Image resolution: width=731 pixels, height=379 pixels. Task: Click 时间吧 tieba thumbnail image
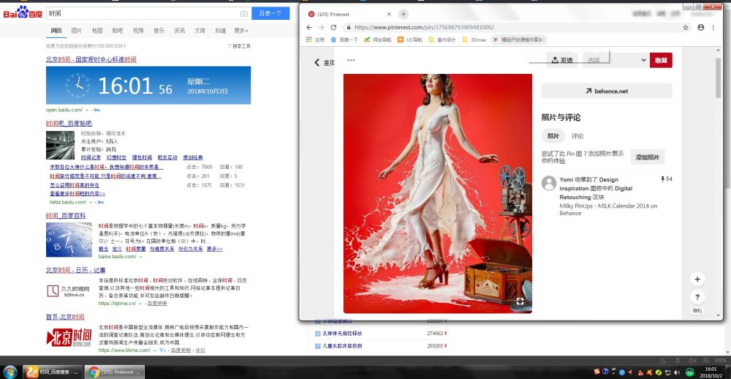click(x=60, y=145)
